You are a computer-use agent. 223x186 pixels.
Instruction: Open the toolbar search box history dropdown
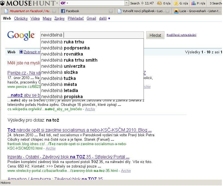(126, 3)
